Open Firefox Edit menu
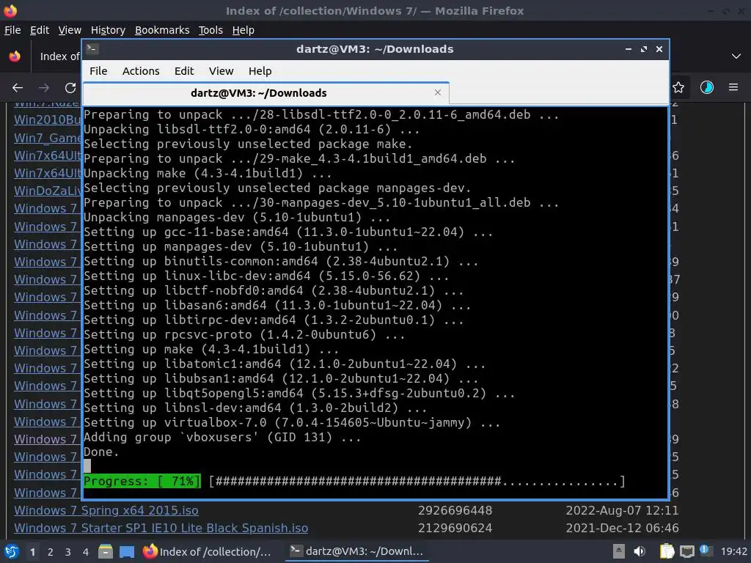 [x=40, y=30]
